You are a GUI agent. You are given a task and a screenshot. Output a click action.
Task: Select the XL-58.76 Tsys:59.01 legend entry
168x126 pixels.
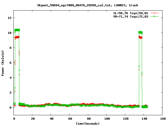(x=131, y=13)
